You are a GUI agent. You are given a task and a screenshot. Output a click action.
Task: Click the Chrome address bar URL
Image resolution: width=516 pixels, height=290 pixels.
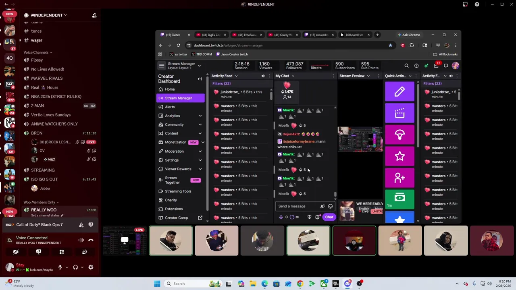click(x=228, y=45)
